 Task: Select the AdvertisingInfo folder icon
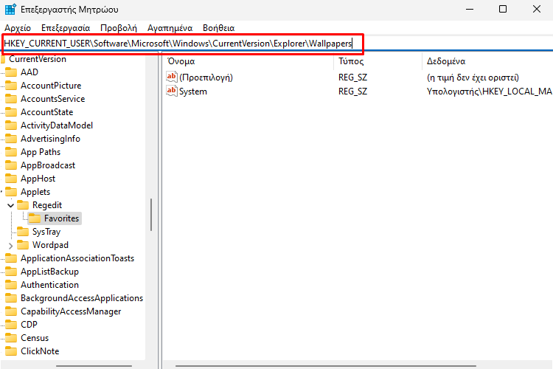[11, 139]
